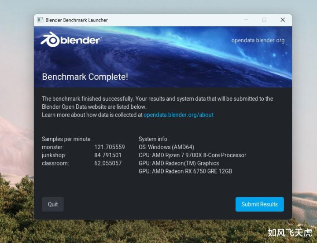Open the opendata.blender.org/about link
317x243 pixels.
178,115
